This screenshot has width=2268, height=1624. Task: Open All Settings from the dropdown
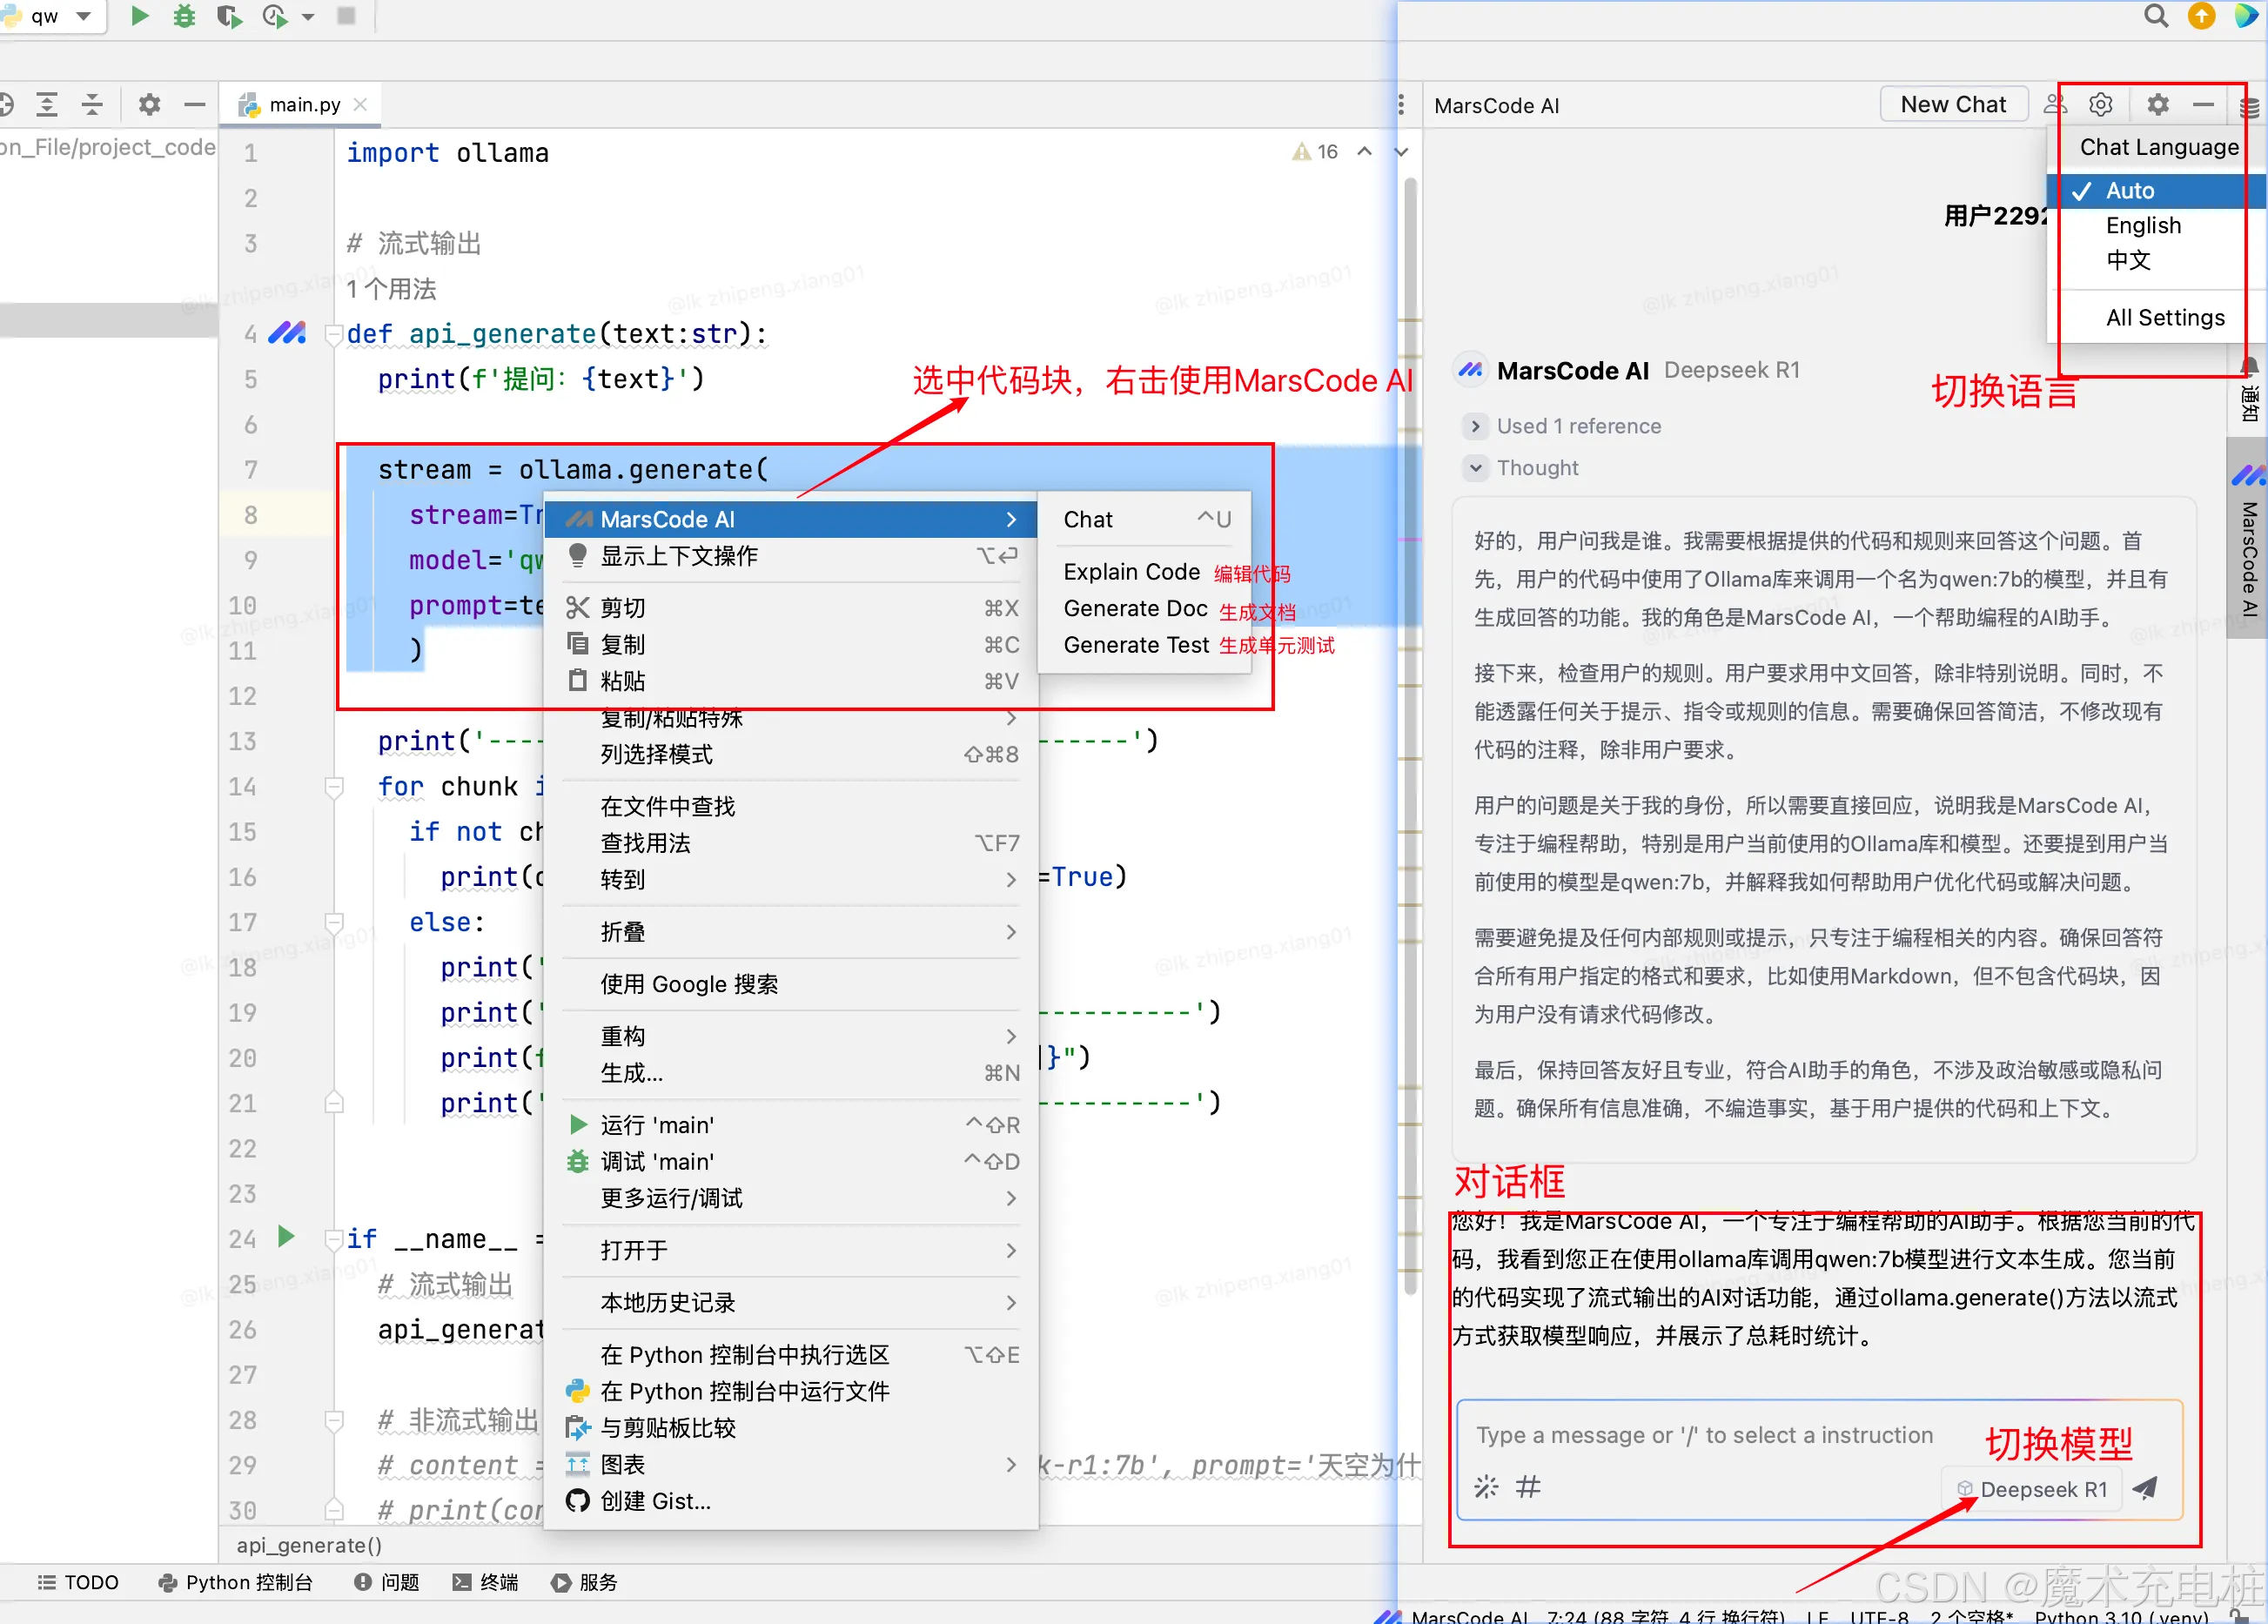(x=2164, y=318)
